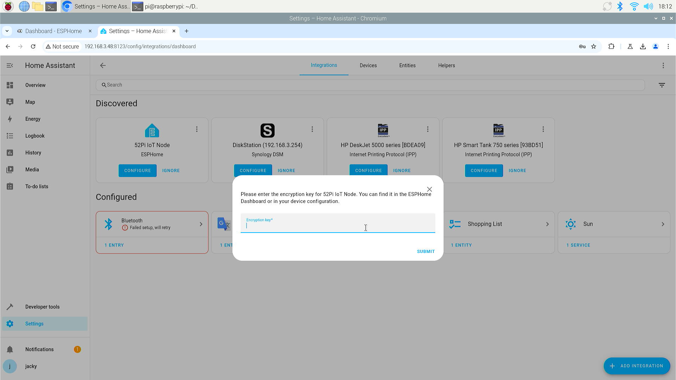Click back arrow in settings header
This screenshot has height=380, width=676.
point(103,65)
